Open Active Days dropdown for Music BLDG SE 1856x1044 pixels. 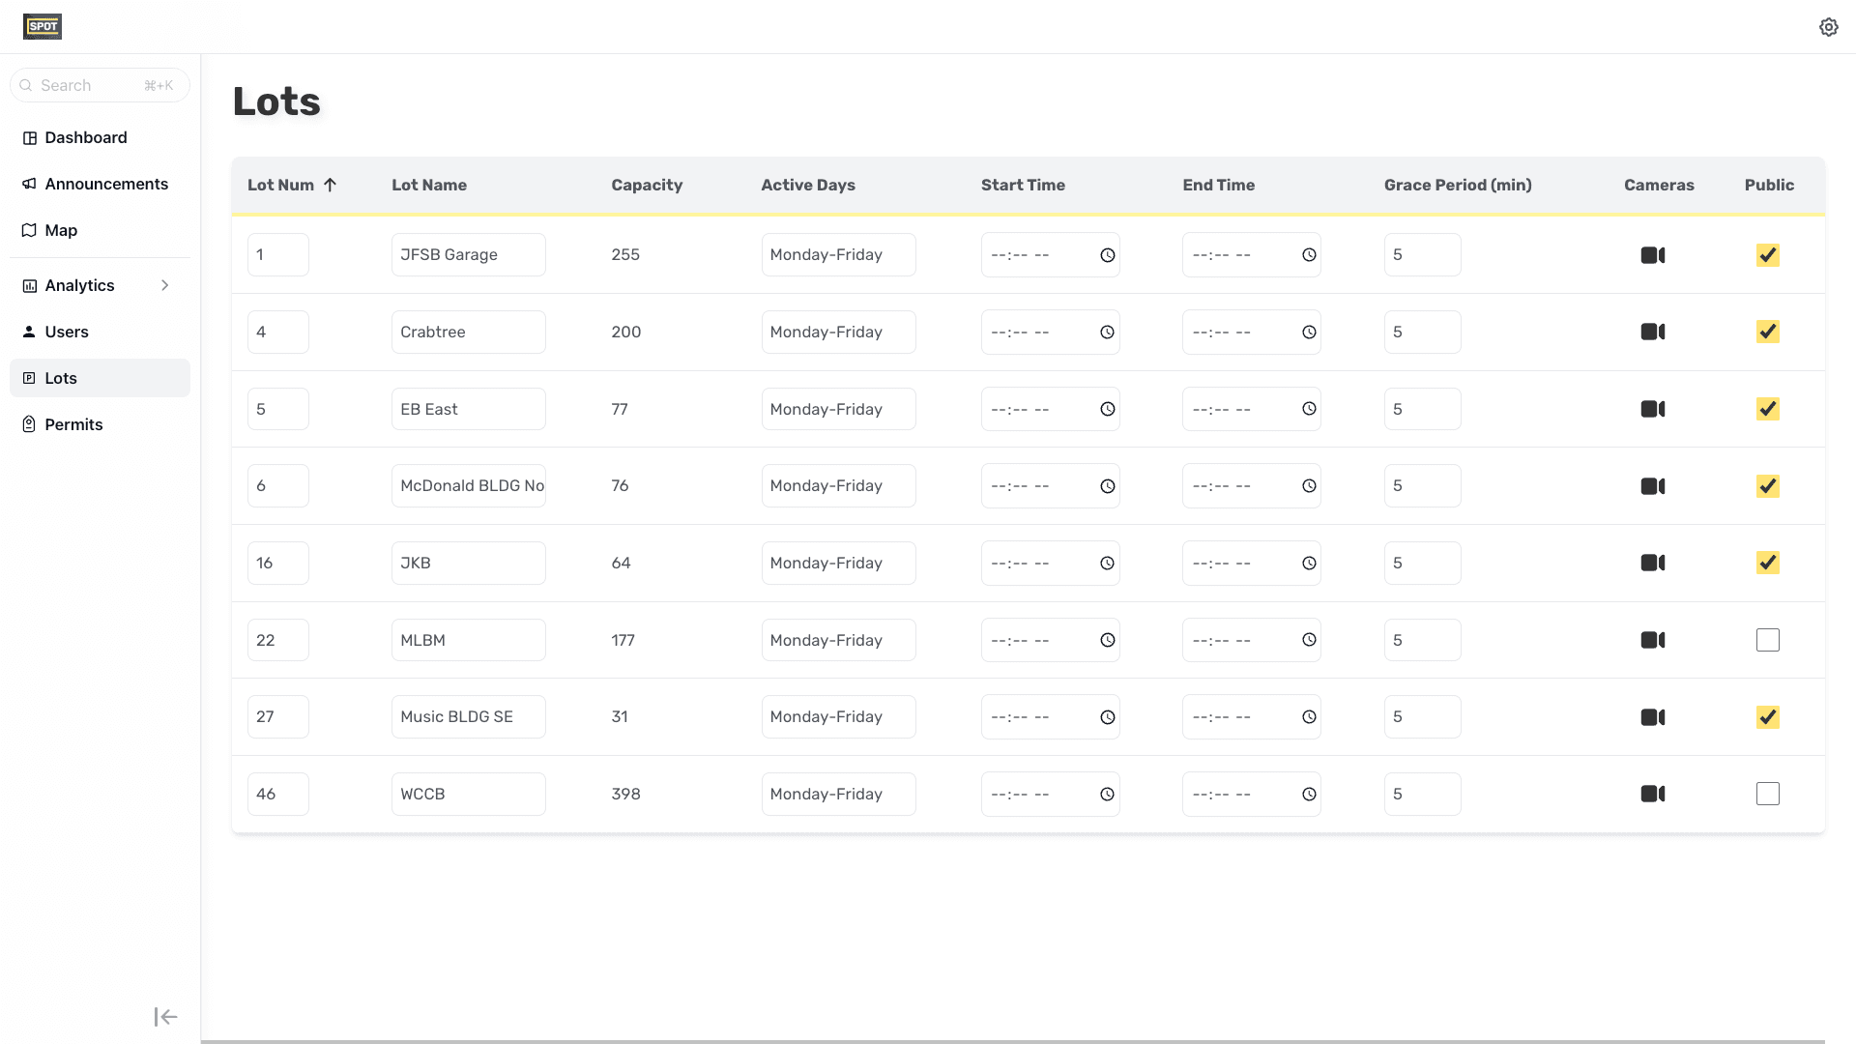(x=837, y=717)
